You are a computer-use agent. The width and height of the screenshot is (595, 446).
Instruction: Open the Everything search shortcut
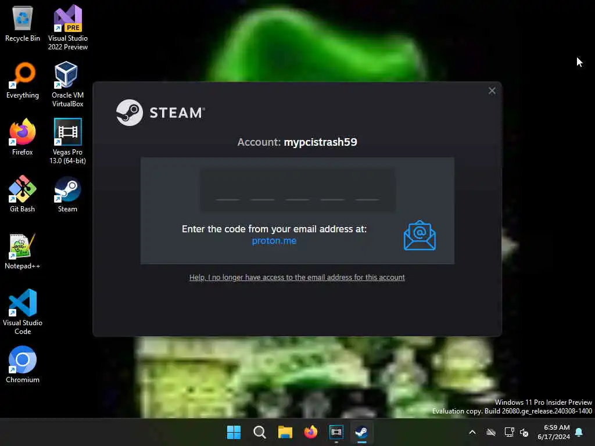(x=23, y=80)
